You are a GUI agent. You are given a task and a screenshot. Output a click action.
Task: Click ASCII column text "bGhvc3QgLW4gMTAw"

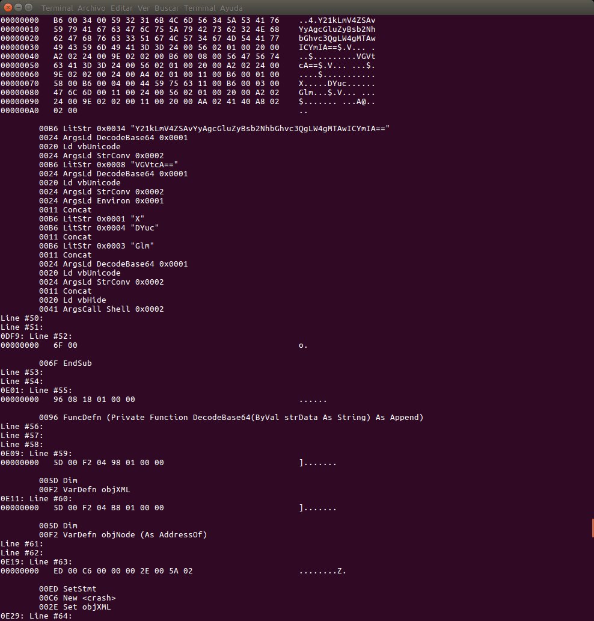pyautogui.click(x=337, y=39)
